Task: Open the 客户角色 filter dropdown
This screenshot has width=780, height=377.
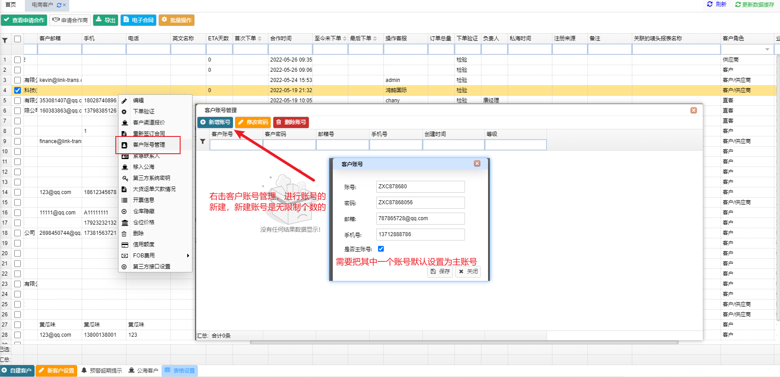Action: pos(767,50)
